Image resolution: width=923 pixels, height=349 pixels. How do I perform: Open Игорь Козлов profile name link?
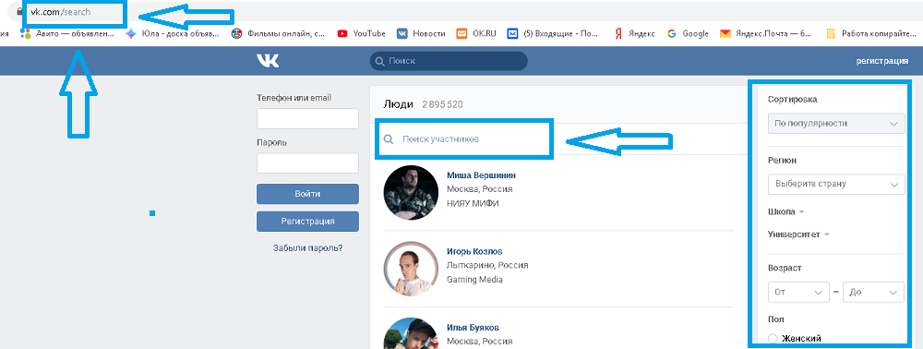[x=474, y=251]
